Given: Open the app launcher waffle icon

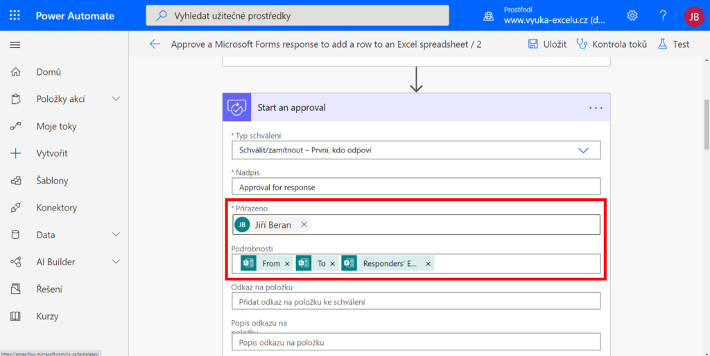Looking at the screenshot, I should point(15,15).
